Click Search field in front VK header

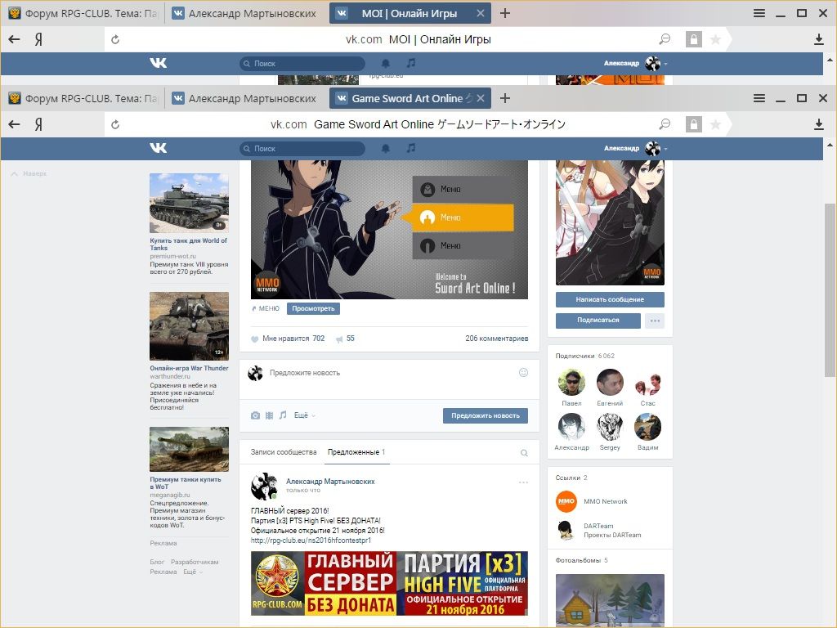[x=302, y=149]
